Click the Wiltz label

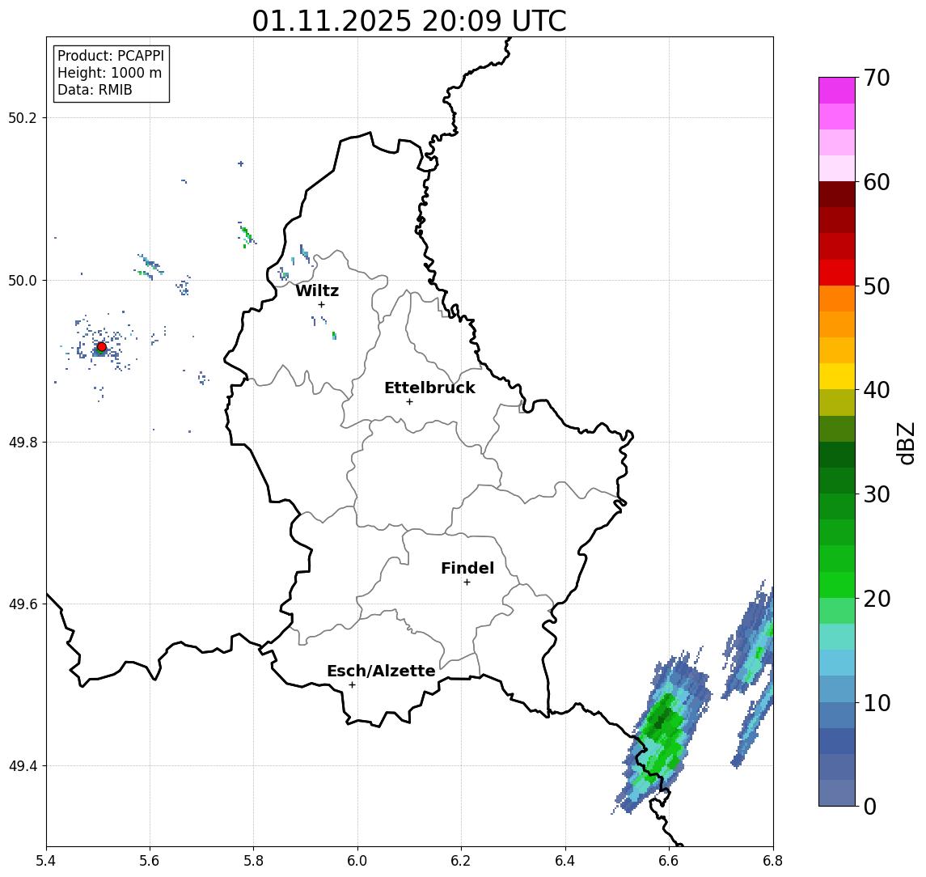pos(317,290)
